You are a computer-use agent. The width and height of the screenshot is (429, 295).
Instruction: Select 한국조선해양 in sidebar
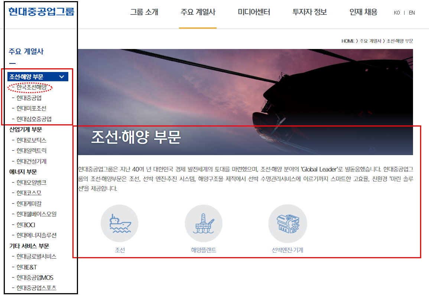32,87
